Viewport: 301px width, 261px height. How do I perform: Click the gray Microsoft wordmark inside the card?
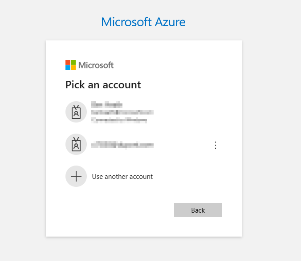coord(96,65)
